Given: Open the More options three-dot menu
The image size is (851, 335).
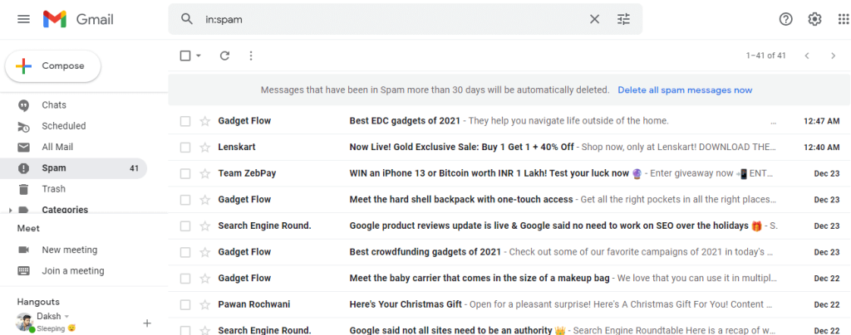Looking at the screenshot, I should click(x=251, y=56).
